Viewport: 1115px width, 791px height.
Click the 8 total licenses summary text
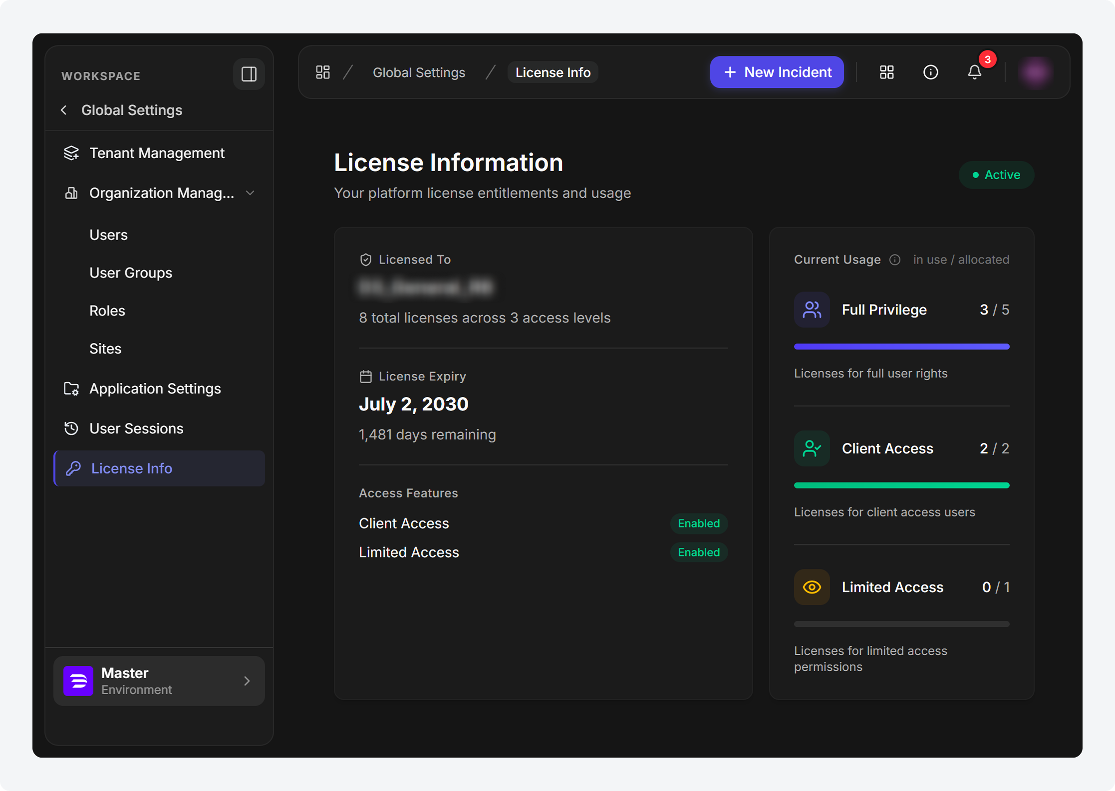click(x=485, y=318)
